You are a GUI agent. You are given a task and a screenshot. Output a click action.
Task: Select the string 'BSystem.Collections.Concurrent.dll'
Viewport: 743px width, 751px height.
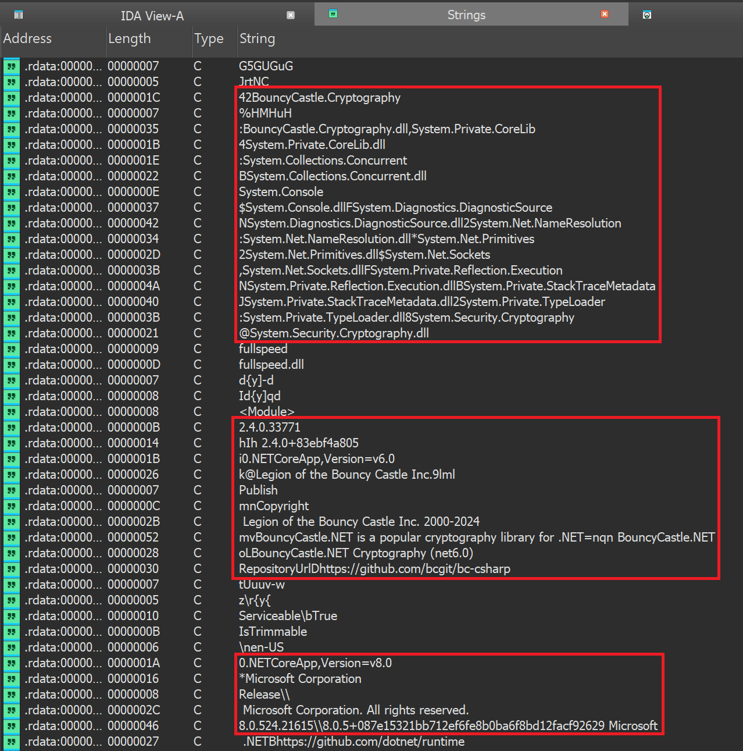[x=333, y=176]
